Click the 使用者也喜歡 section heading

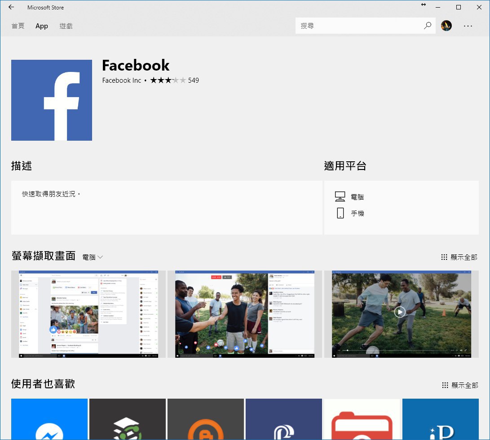[43, 384]
